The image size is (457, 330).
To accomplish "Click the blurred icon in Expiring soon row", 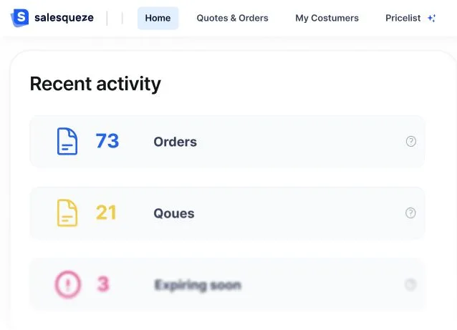I will pos(410,284).
